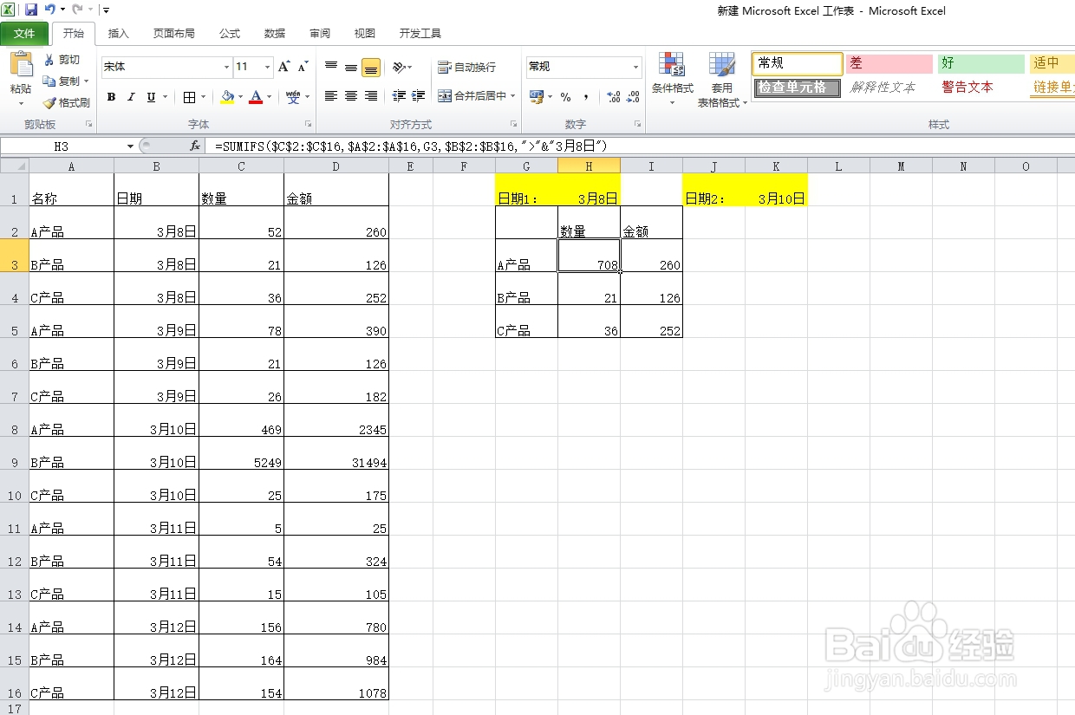Viewport: 1075px width, 715px height.
Task: Apply the 好 (Good) cell style
Action: pyautogui.click(x=981, y=64)
